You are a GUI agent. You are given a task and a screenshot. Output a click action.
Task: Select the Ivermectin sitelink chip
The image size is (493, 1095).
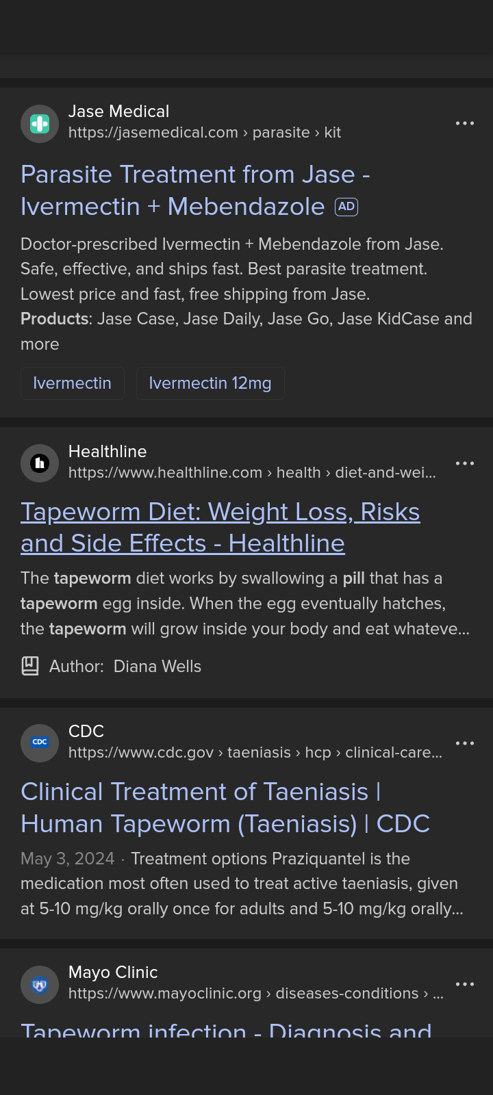coord(72,383)
